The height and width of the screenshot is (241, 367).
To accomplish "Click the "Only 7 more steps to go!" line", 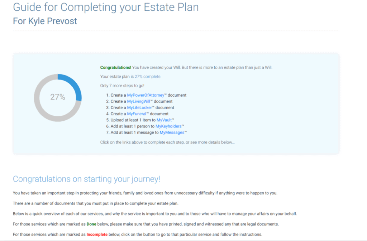I will pyautogui.click(x=122, y=86).
